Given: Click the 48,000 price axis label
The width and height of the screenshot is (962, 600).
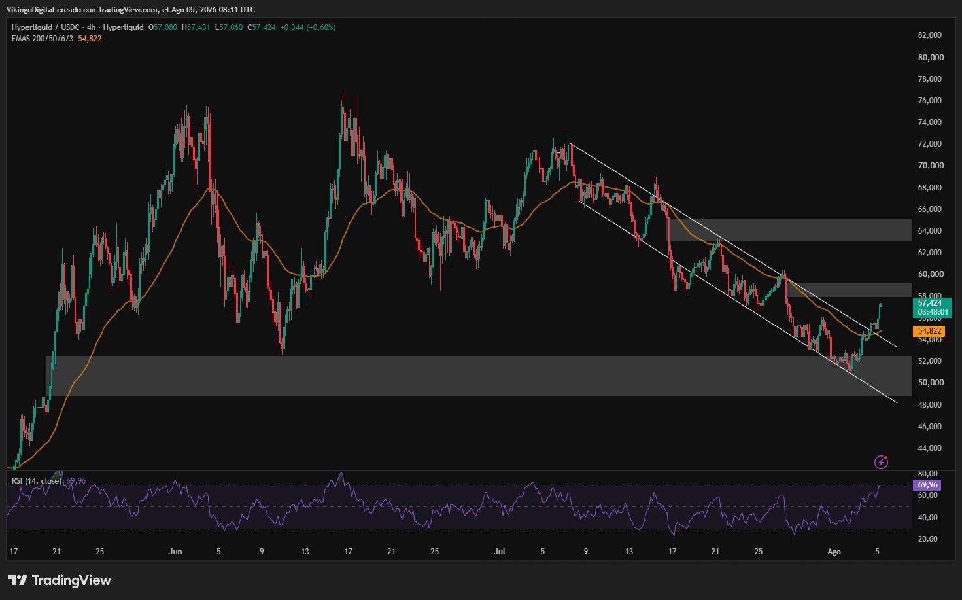Looking at the screenshot, I should click(930, 405).
